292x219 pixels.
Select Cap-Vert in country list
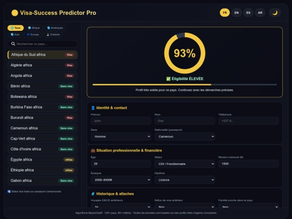[43, 139]
